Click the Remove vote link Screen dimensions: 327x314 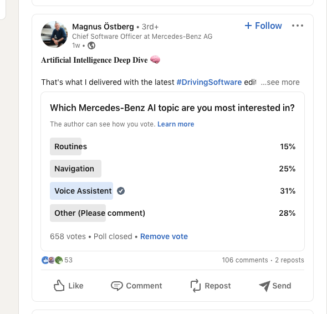(164, 236)
